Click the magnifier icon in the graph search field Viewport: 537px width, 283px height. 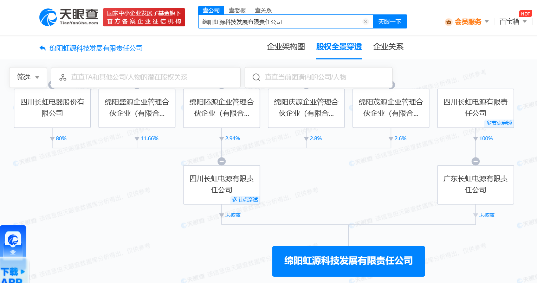tap(256, 77)
